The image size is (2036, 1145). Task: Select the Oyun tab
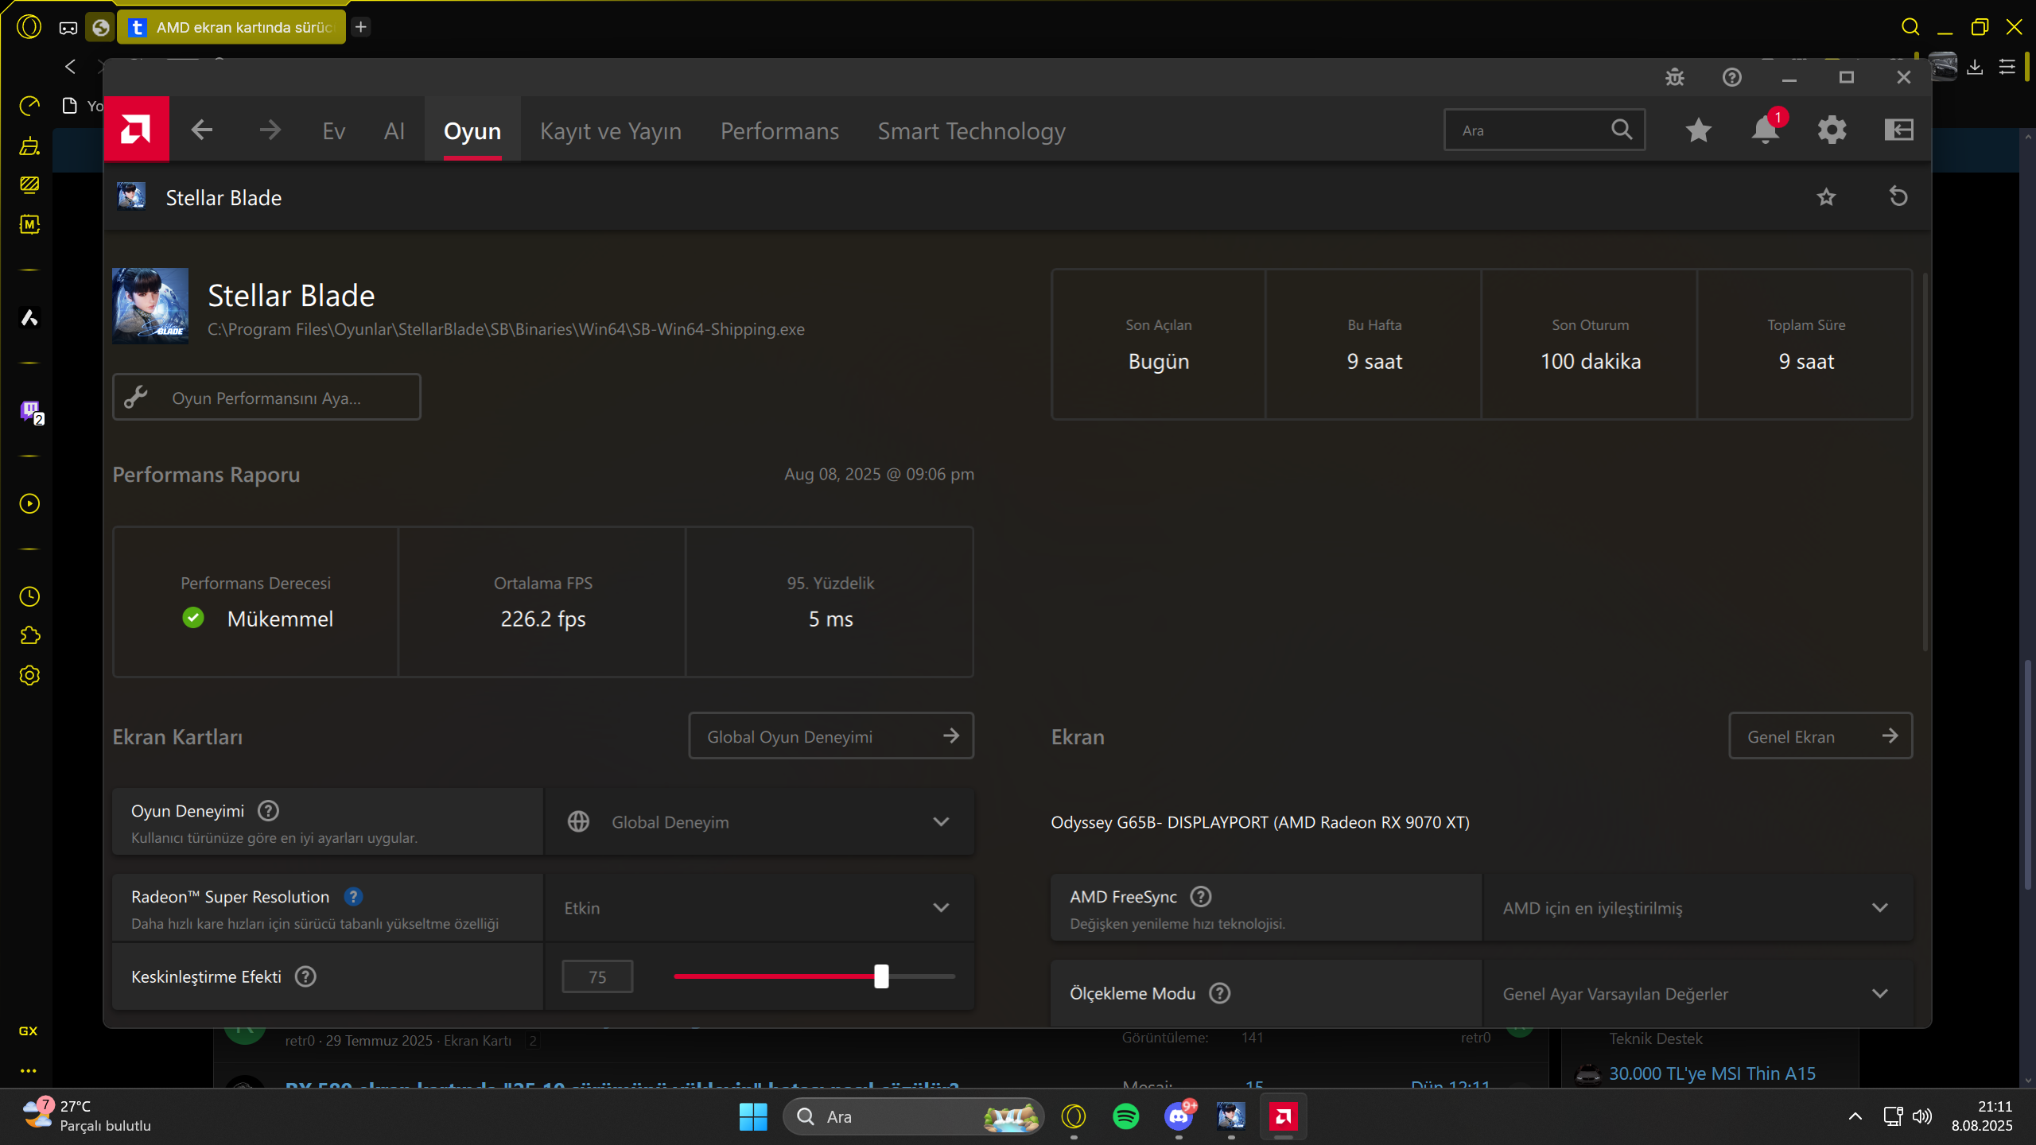(x=472, y=131)
